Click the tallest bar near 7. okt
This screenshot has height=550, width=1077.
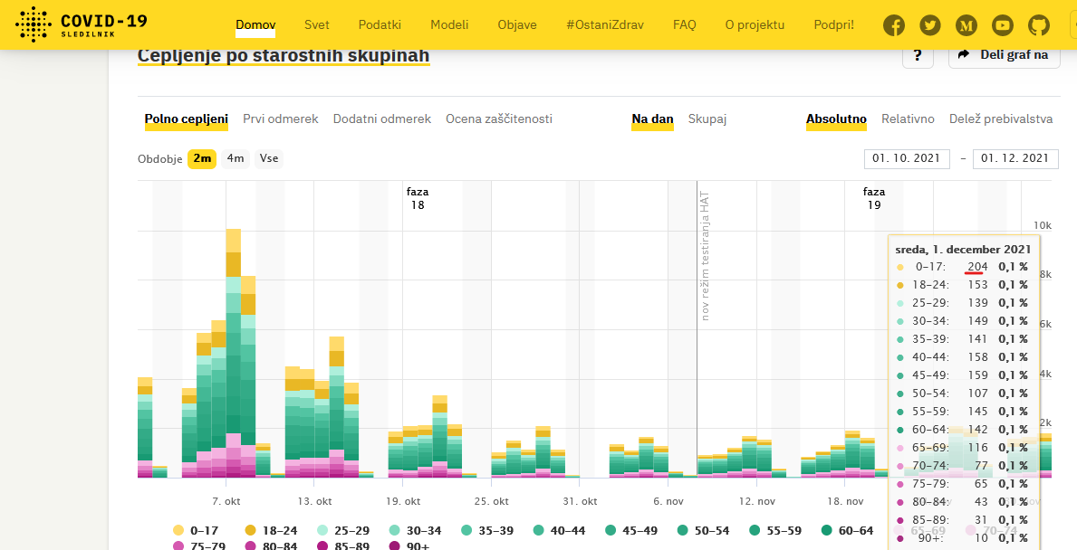(x=234, y=353)
